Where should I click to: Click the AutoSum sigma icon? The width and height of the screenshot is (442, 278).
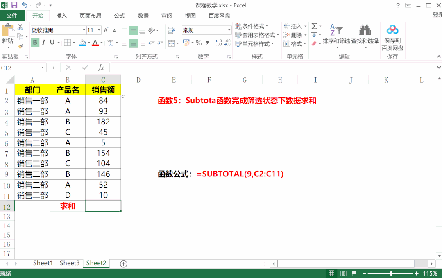tap(314, 26)
